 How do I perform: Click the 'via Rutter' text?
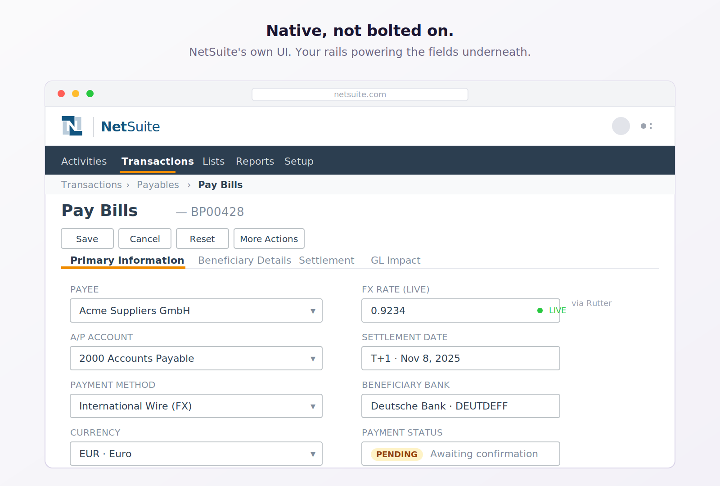[592, 303]
